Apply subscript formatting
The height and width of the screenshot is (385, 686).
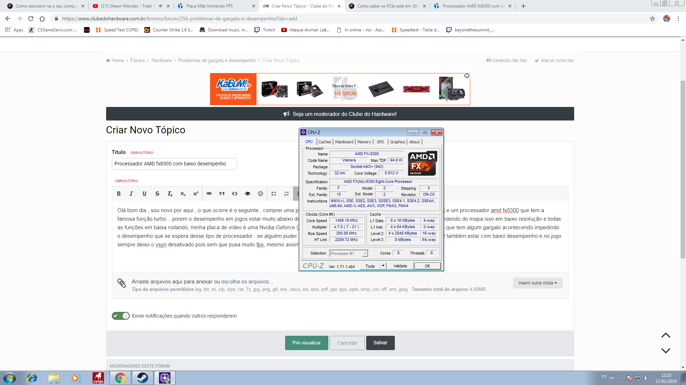pos(183,194)
